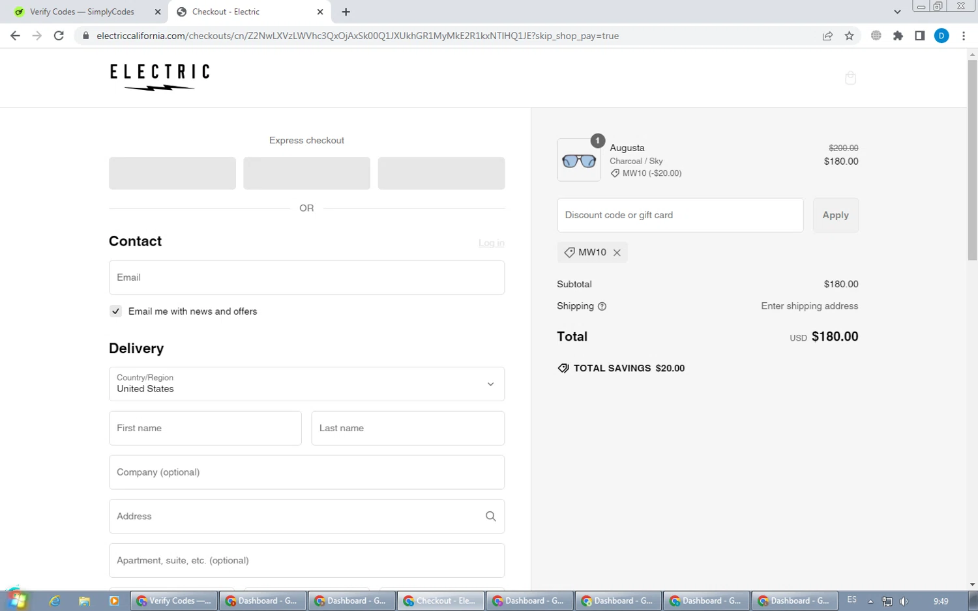Toggle Email me with news and offers
978x611 pixels.
[x=115, y=311]
